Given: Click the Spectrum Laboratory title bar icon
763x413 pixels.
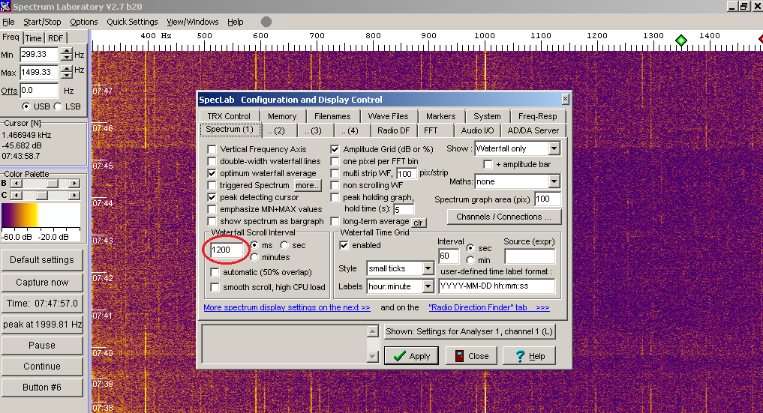Looking at the screenshot, I should pyautogui.click(x=5, y=6).
